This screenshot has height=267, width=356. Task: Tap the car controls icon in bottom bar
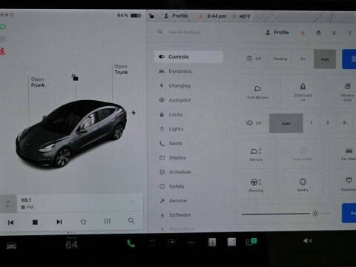11,245
